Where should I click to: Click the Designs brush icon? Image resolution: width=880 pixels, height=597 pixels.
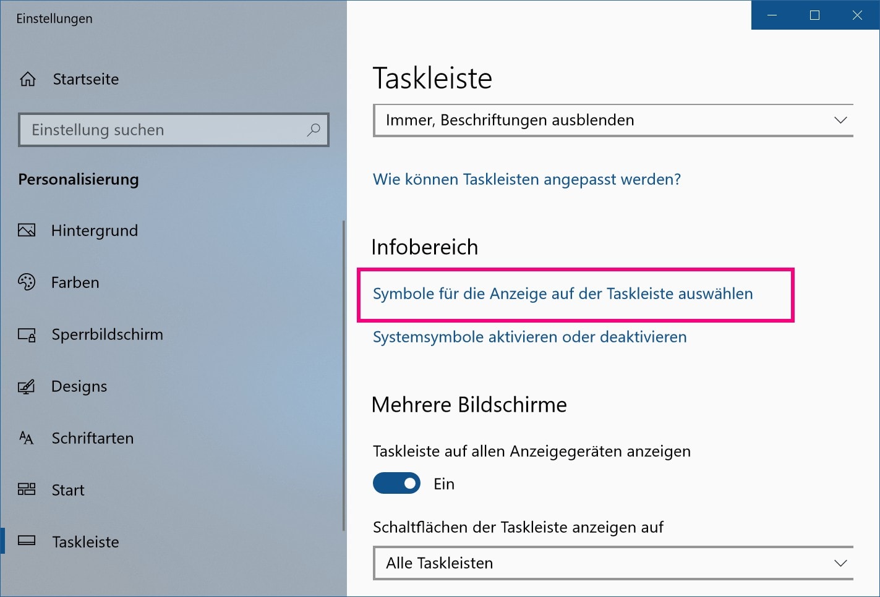point(27,387)
